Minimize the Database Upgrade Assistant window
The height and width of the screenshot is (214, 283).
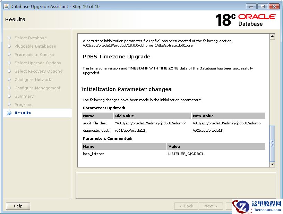tap(251, 6)
